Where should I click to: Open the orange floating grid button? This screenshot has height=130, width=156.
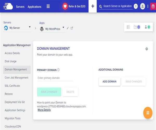pos(148,113)
